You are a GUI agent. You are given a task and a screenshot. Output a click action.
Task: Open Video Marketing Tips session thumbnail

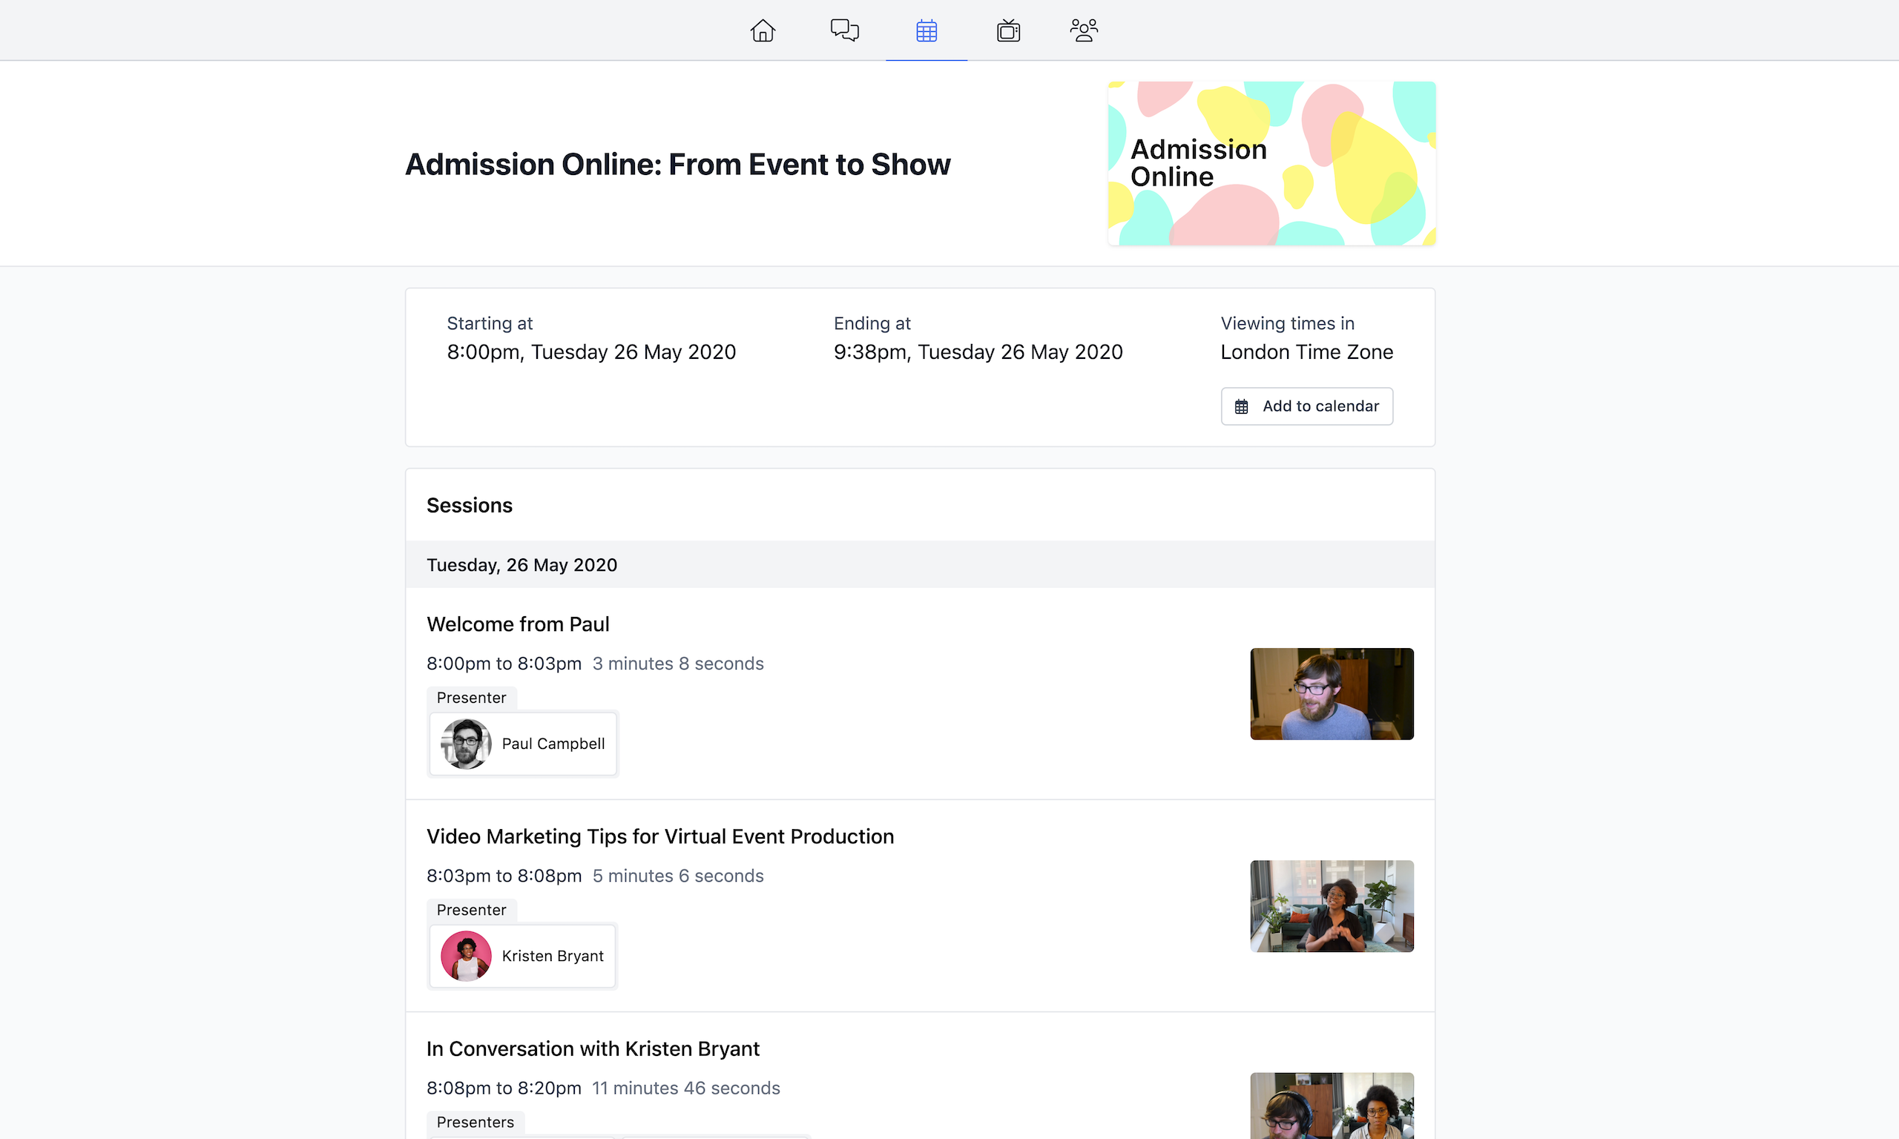1331,905
